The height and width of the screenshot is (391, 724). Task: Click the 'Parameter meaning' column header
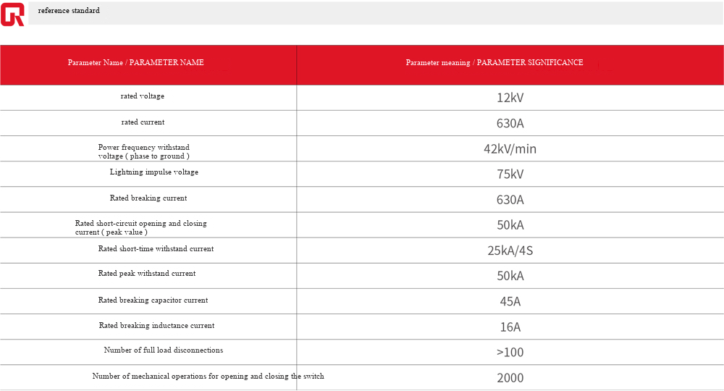[494, 63]
